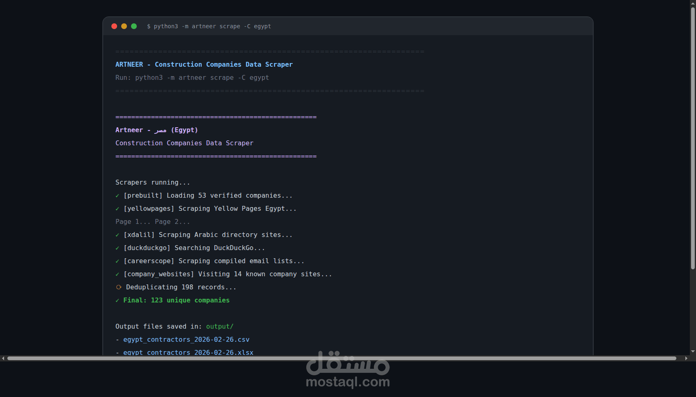Click the horizontal scrollbar left arrow
Screen dimensions: 696x397
coord(3,359)
